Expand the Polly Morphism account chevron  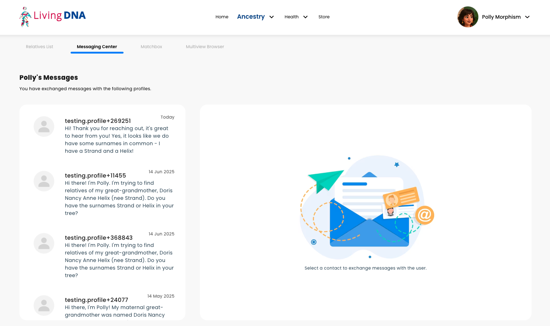pos(527,17)
